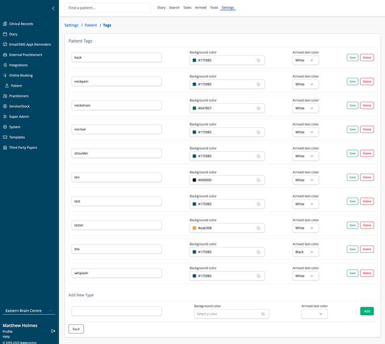
Task: Open Arrived text color dropdown for 'the' tag
Action: click(305, 252)
